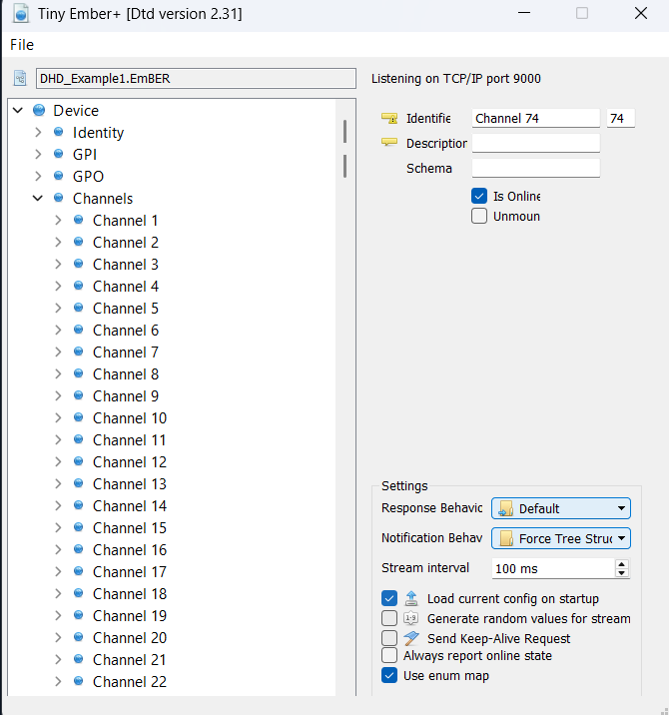Click the Identifier tag icon
This screenshot has height=715, width=669.
click(x=389, y=118)
